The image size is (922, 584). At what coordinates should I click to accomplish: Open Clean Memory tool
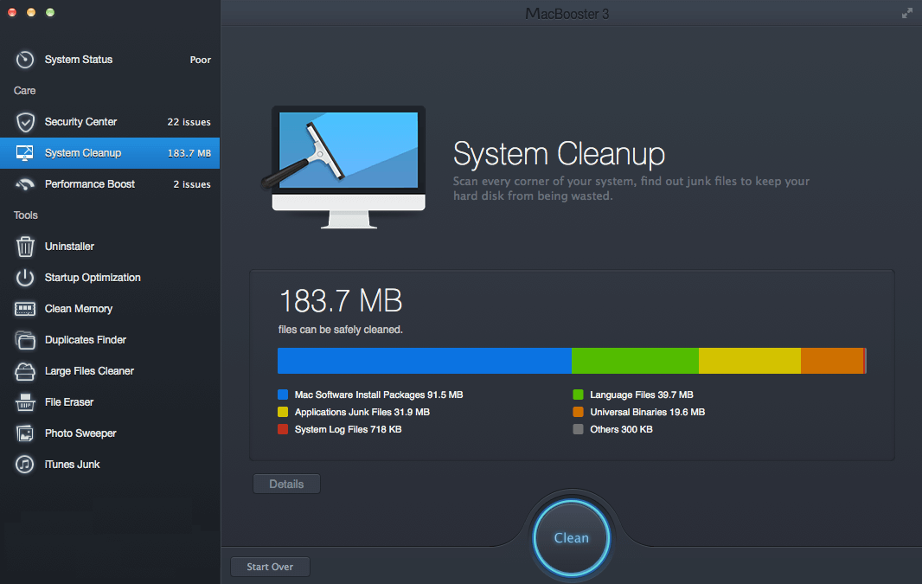110,309
